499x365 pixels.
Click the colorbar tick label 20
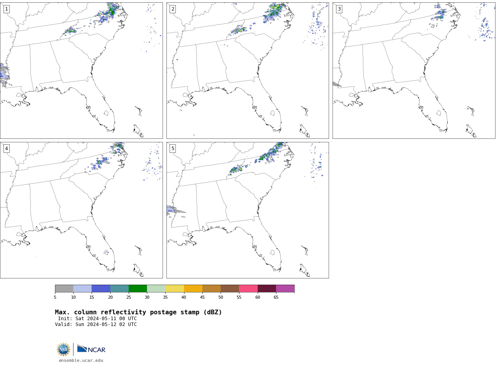click(110, 298)
